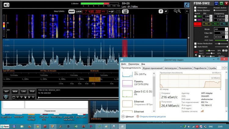Click the L audio channel button
The height and width of the screenshot is (129, 229).
click(x=223, y=51)
